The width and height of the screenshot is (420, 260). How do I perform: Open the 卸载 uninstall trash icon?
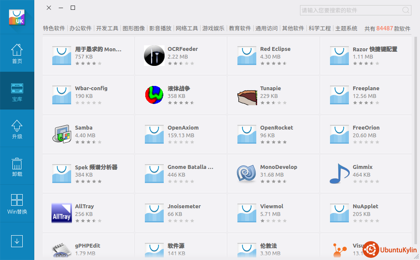coord(17,167)
